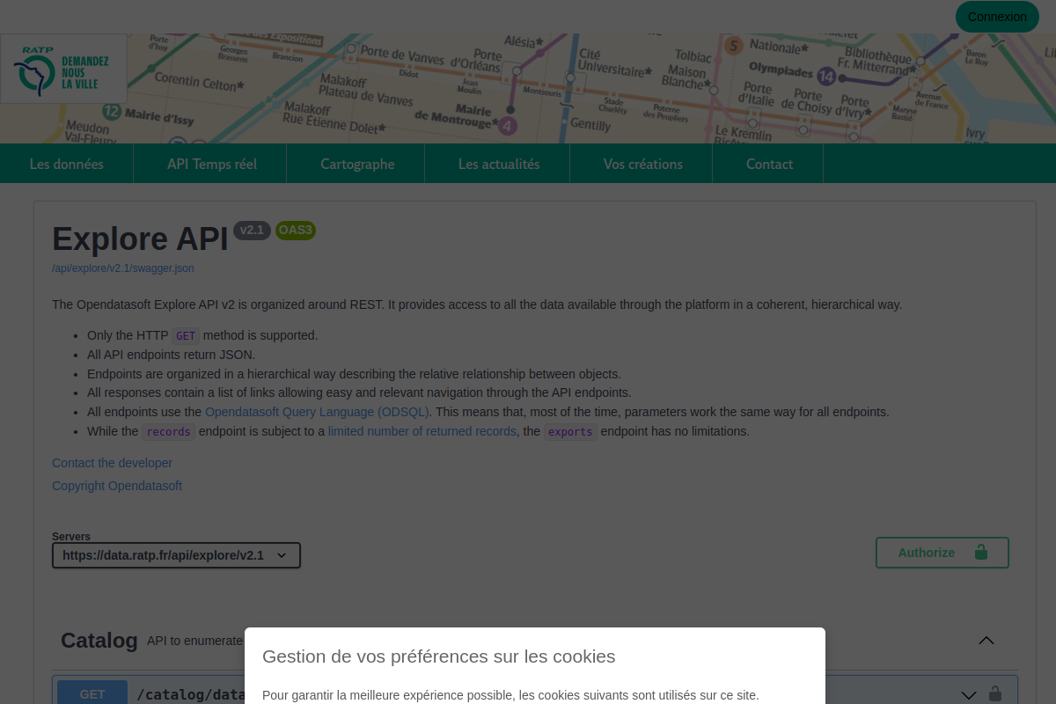The height and width of the screenshot is (704, 1056).
Task: Click the lock icon on the GET /catalog row
Action: pyautogui.click(x=995, y=693)
